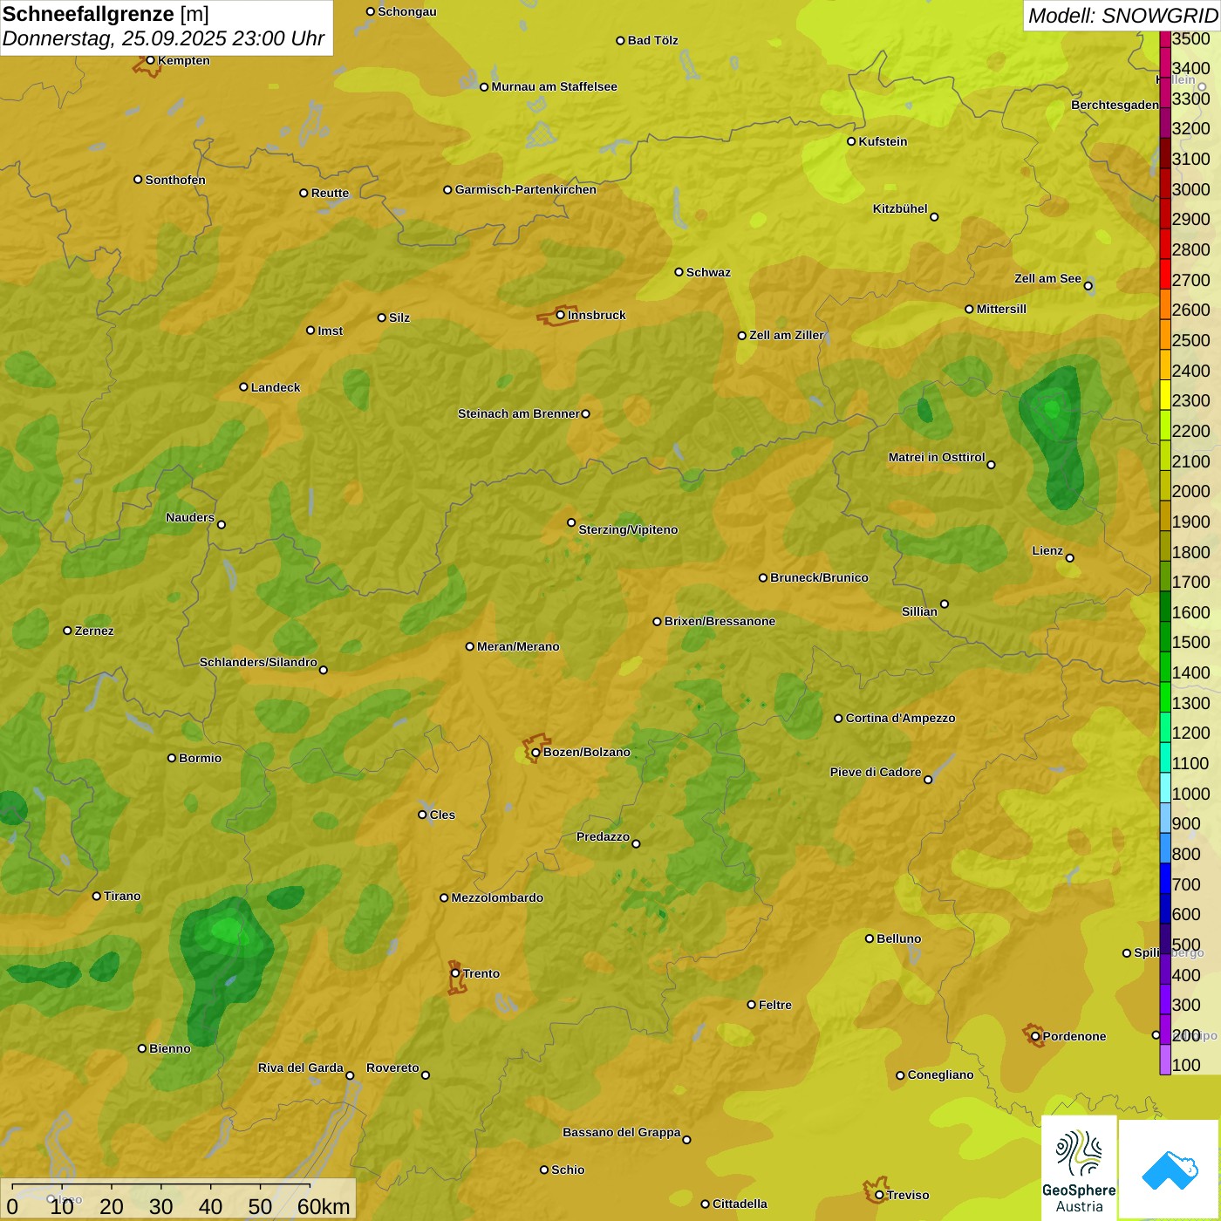The width and height of the screenshot is (1221, 1221).
Task: Click the Rovereto label
Action: click(392, 1068)
